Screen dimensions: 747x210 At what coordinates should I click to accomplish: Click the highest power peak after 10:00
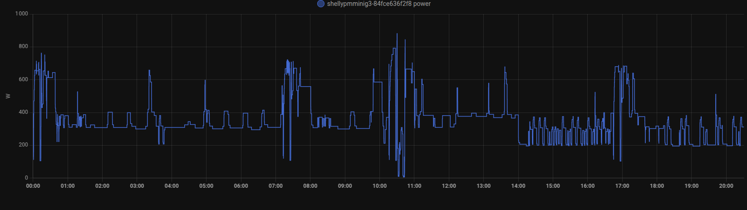click(x=397, y=34)
